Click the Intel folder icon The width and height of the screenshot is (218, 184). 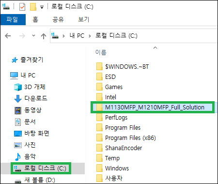pyautogui.click(x=99, y=97)
